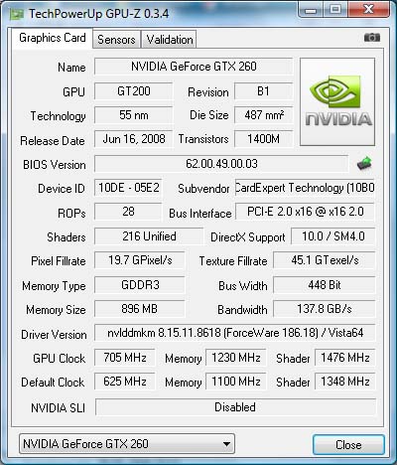Click Memory Size value 896 MB
This screenshot has width=397, height=465.
click(x=139, y=309)
